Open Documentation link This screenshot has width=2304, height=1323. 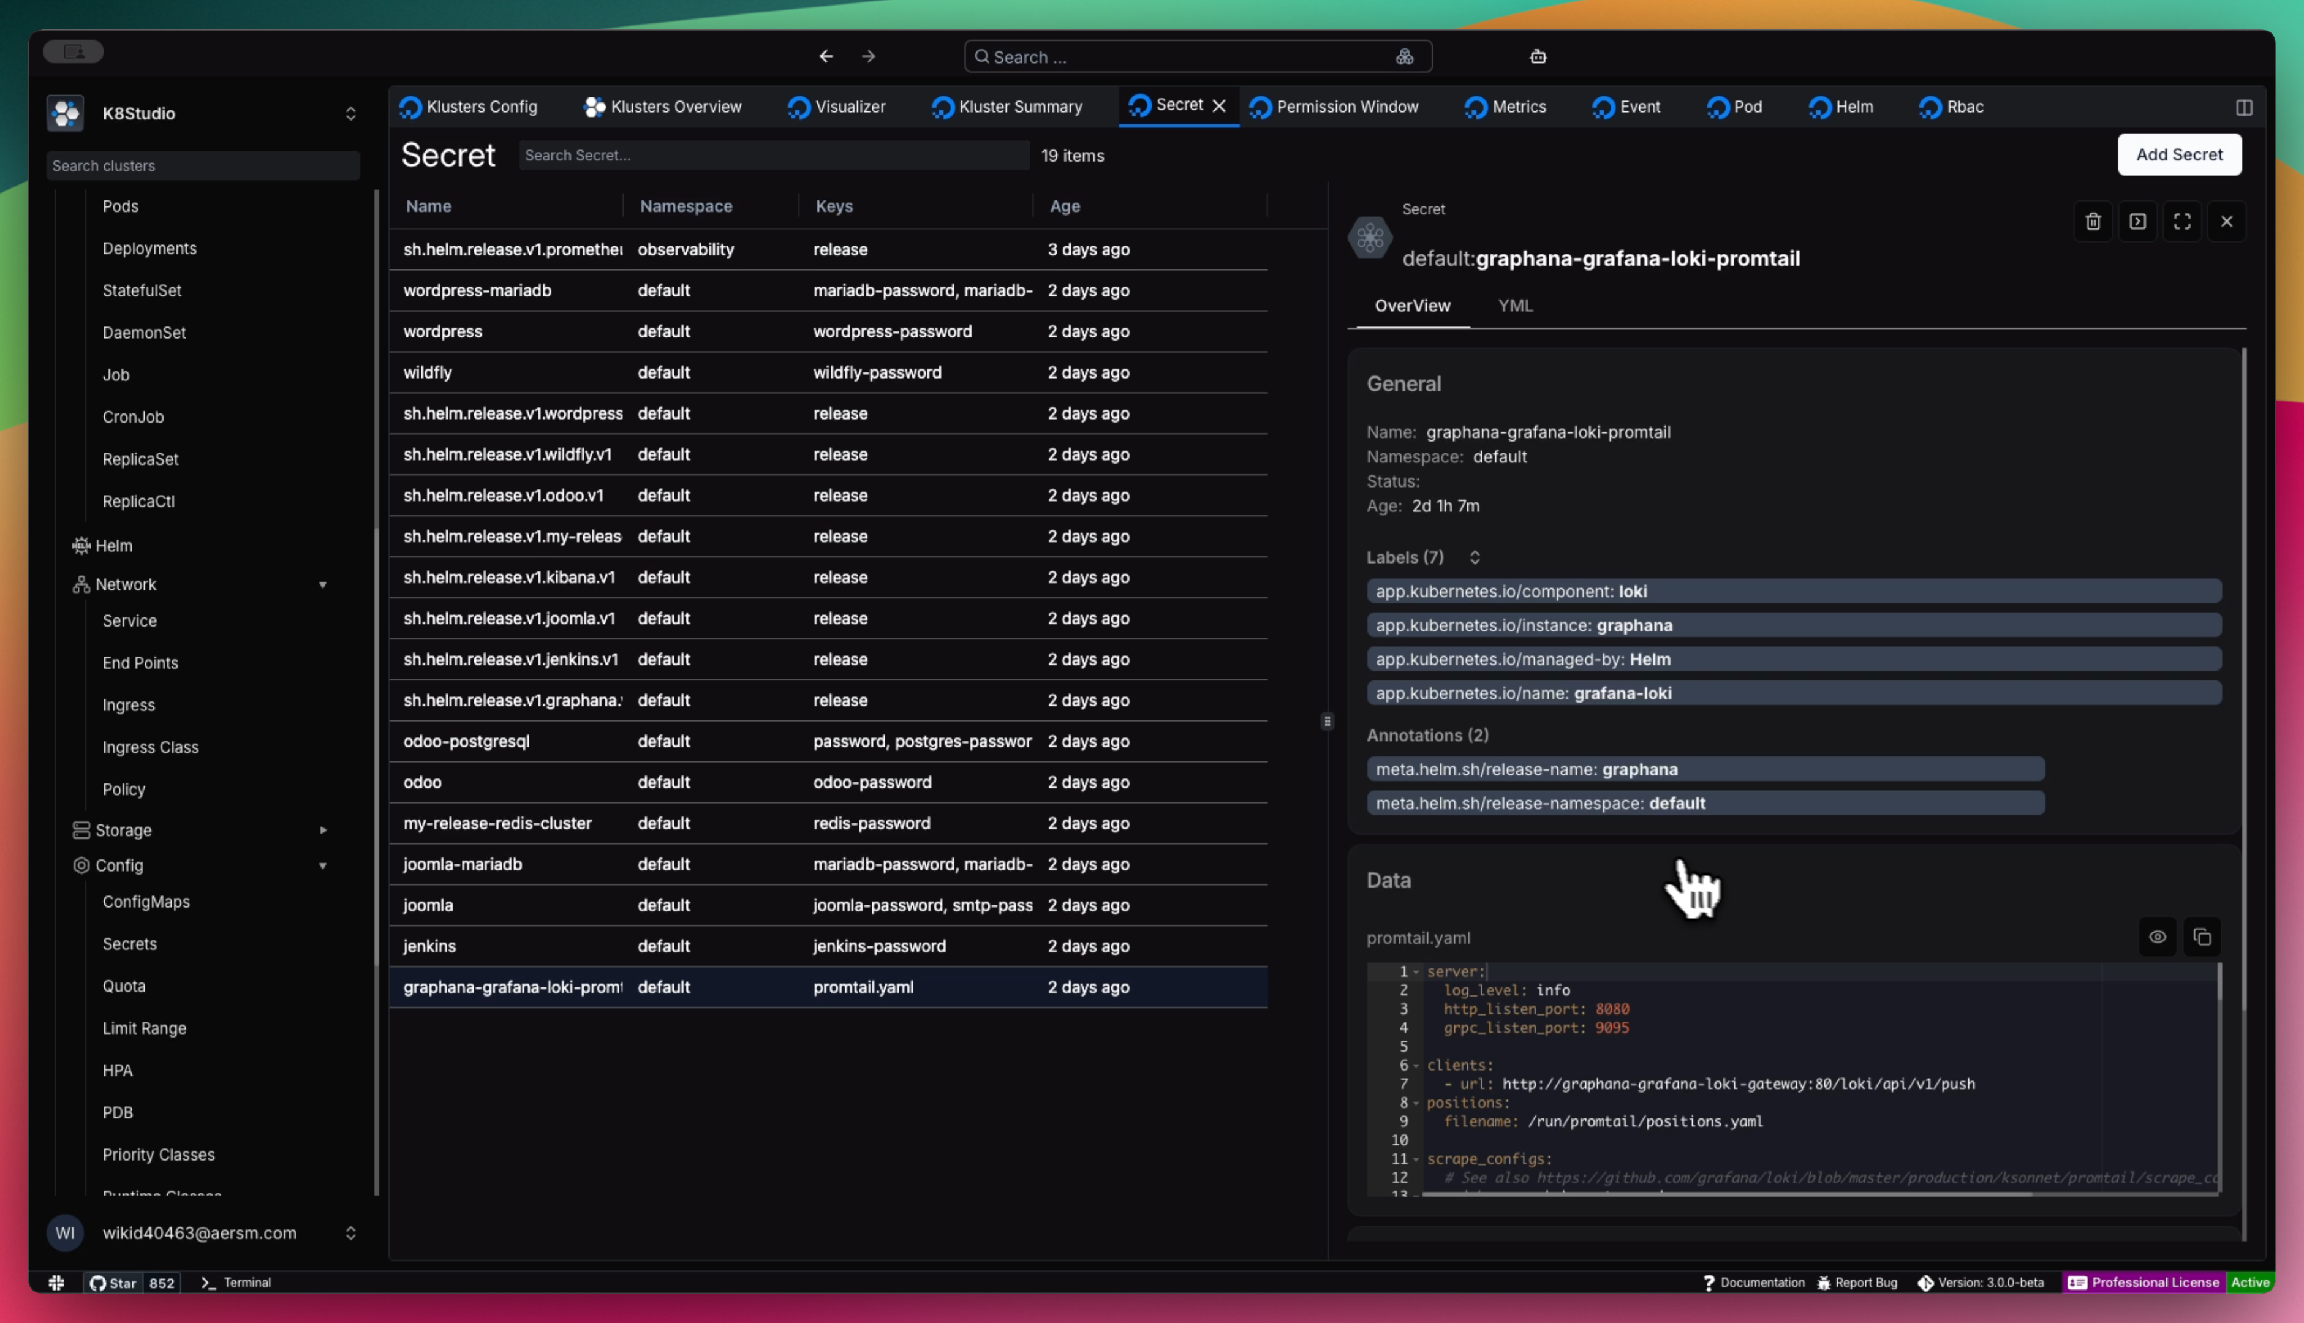(x=1753, y=1282)
